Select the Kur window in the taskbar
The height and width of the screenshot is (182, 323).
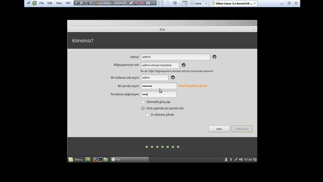point(129,160)
